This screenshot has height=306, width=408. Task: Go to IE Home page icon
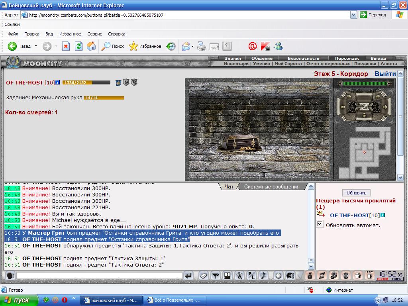click(x=91, y=46)
